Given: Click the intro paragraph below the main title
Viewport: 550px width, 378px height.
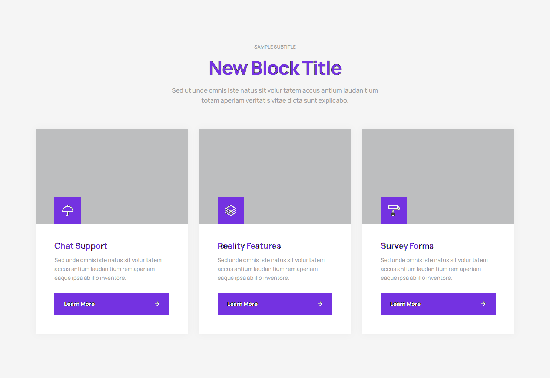Looking at the screenshot, I should point(275,95).
